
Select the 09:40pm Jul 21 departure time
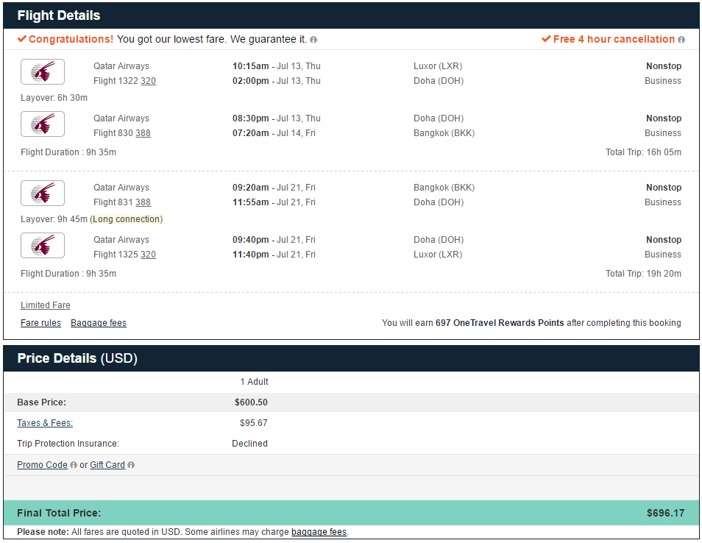(274, 240)
